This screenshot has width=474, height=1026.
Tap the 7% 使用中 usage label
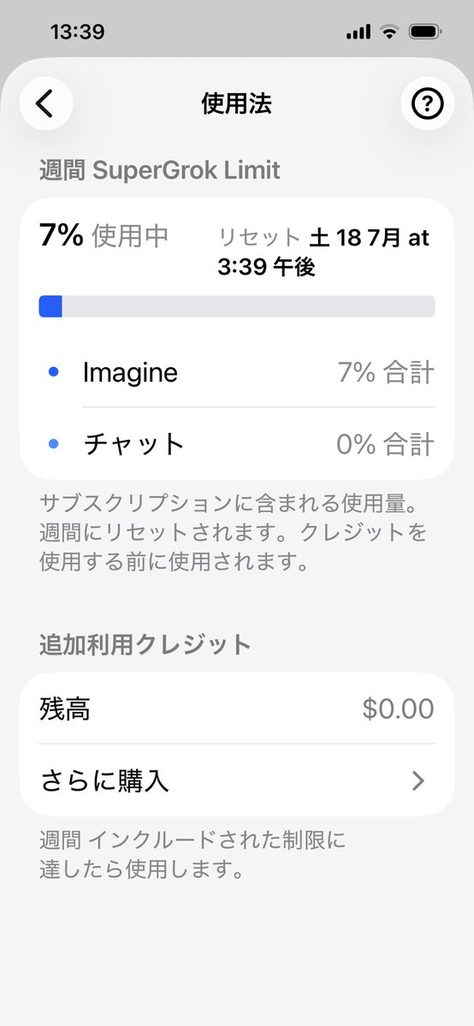(104, 235)
